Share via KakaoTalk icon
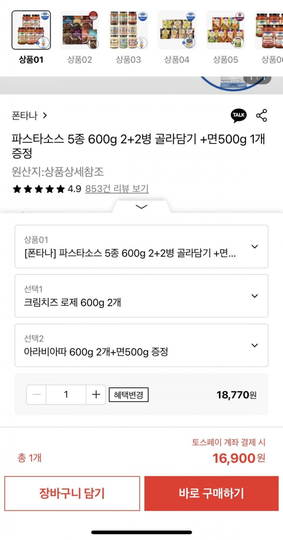Image resolution: width=283 pixels, height=540 pixels. point(239,115)
